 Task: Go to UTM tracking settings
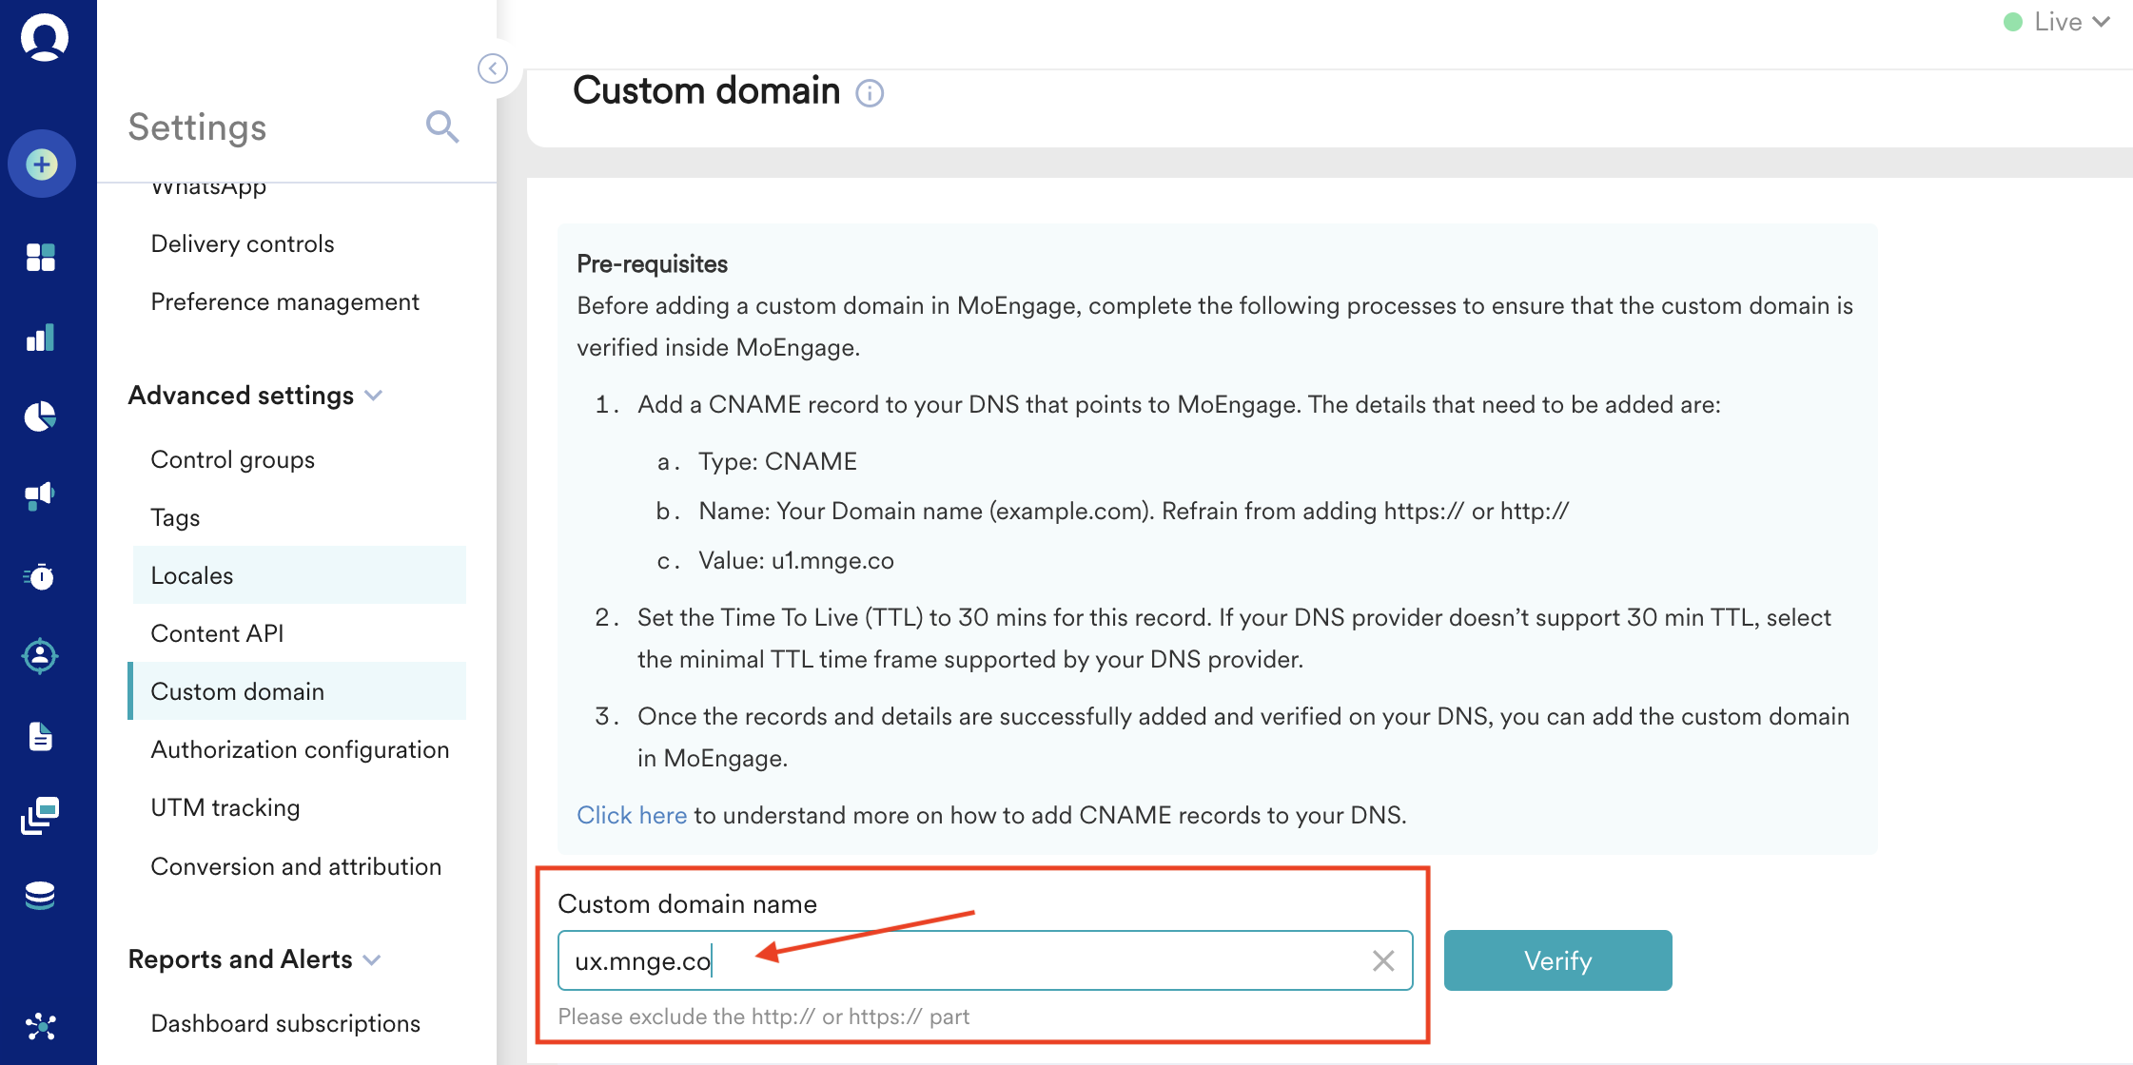(x=225, y=807)
